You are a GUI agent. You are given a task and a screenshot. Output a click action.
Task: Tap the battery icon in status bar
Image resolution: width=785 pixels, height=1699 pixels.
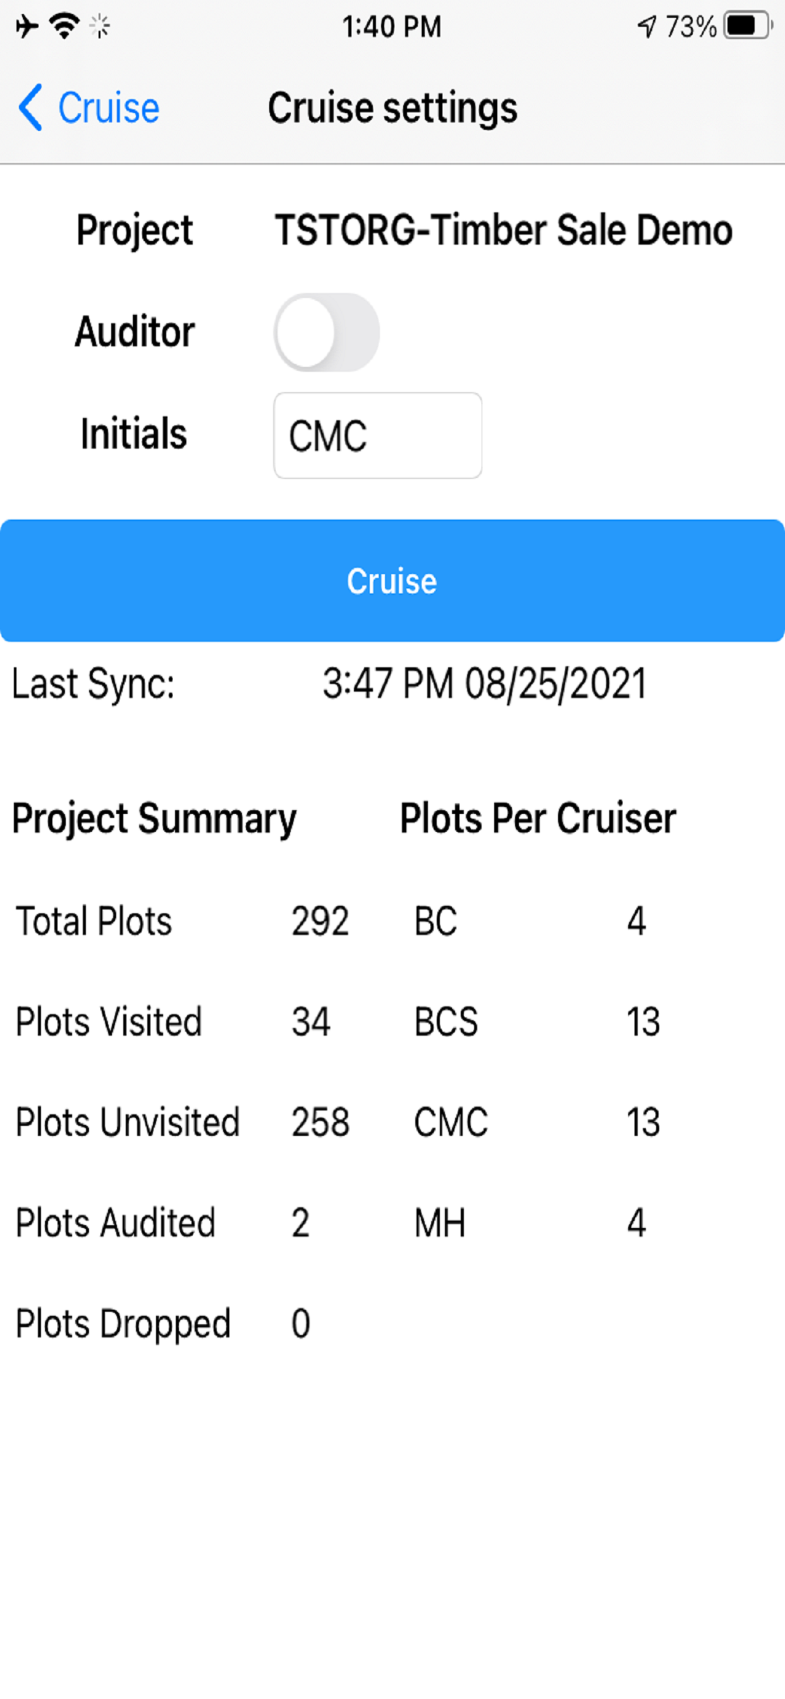[748, 27]
